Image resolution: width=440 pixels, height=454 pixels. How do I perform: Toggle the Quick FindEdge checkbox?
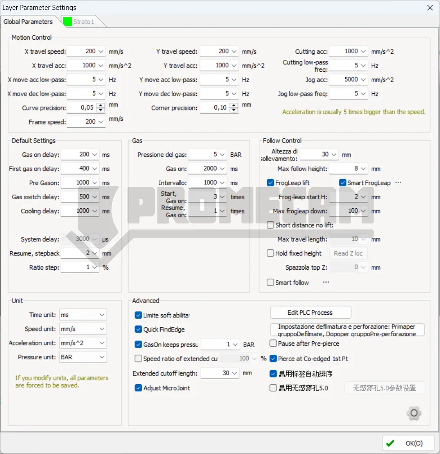(x=139, y=330)
